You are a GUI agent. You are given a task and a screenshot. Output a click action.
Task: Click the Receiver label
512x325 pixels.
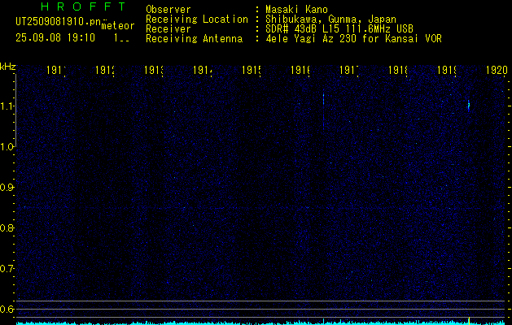168,29
